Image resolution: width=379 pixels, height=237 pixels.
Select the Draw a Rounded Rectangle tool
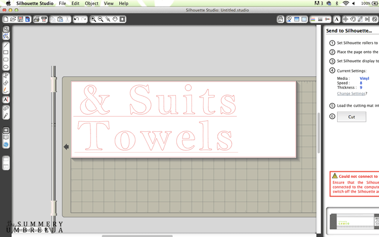pos(6,60)
